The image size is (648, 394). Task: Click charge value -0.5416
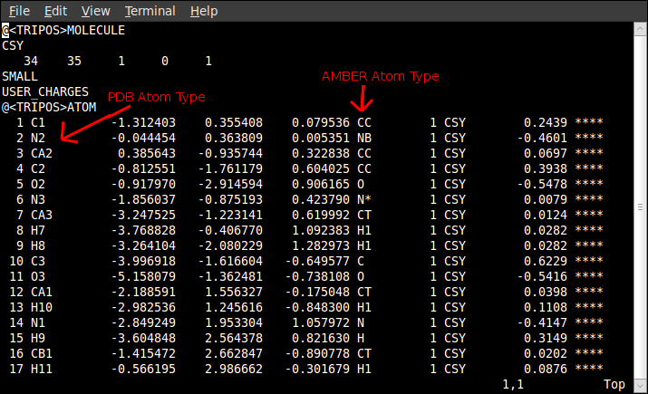pyautogui.click(x=542, y=277)
